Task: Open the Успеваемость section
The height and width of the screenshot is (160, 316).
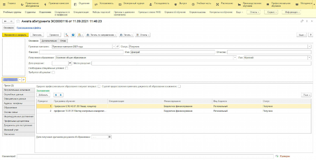Action: [104, 4]
